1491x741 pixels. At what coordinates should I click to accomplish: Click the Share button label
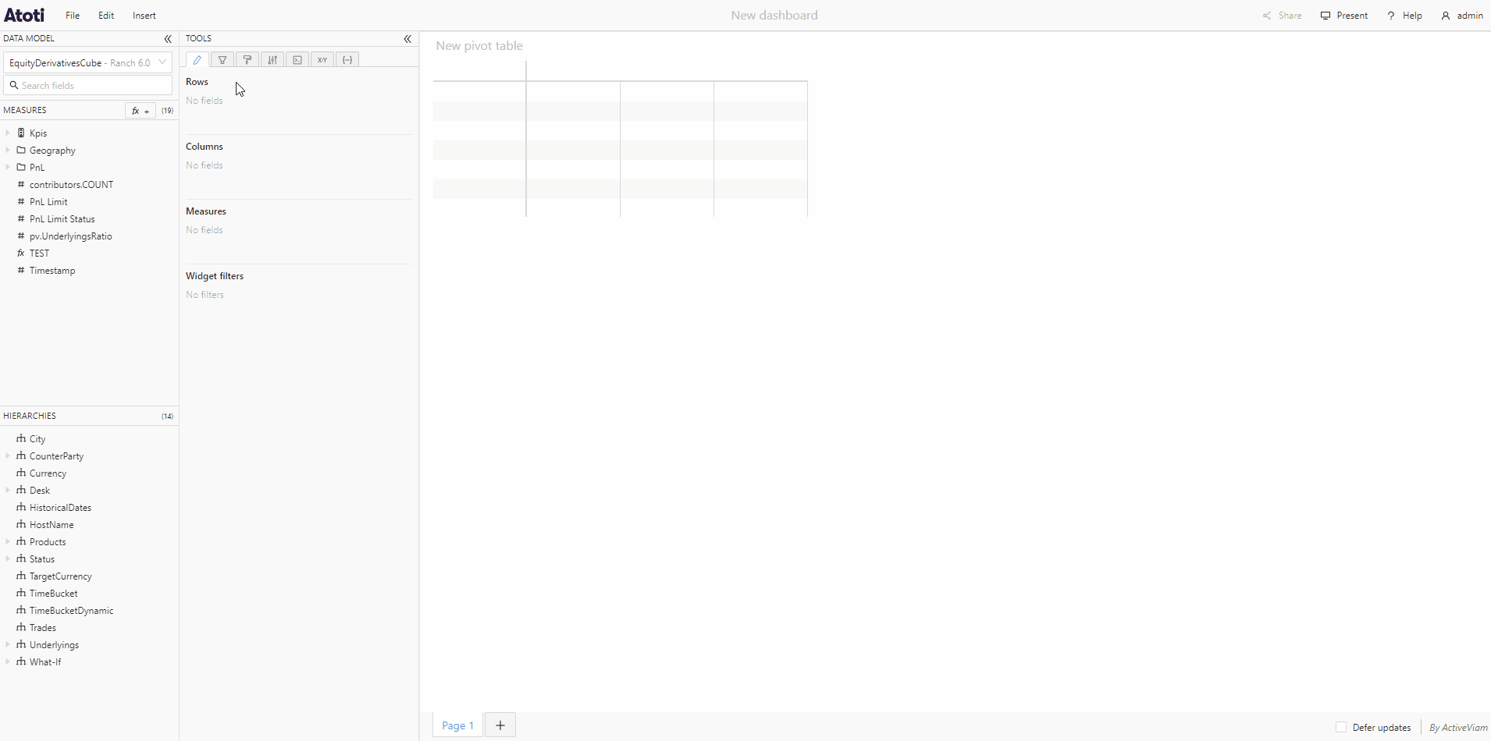[1290, 16]
